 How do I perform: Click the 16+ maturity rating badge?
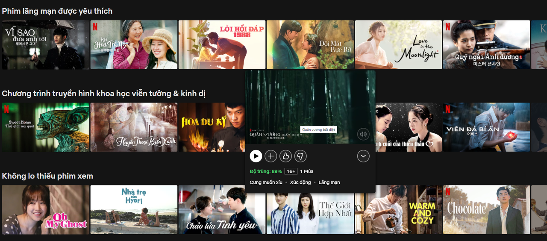pyautogui.click(x=291, y=171)
